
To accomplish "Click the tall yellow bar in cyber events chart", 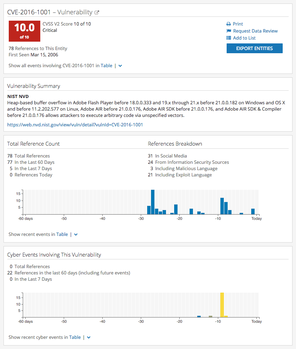I will (222, 305).
